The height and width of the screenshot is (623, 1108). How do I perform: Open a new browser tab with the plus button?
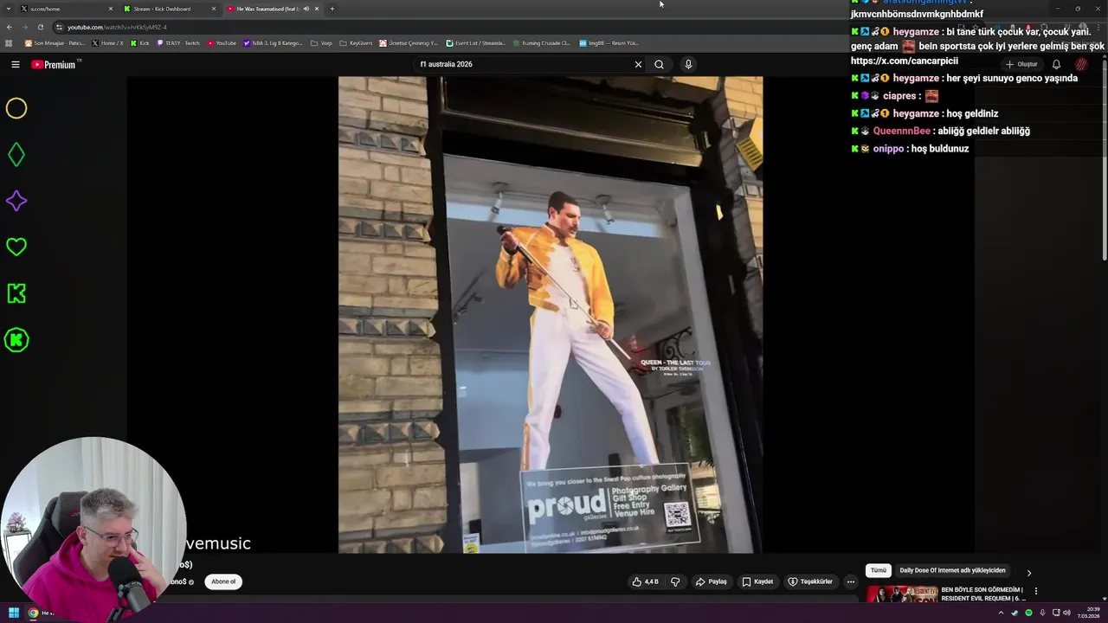[332, 9]
